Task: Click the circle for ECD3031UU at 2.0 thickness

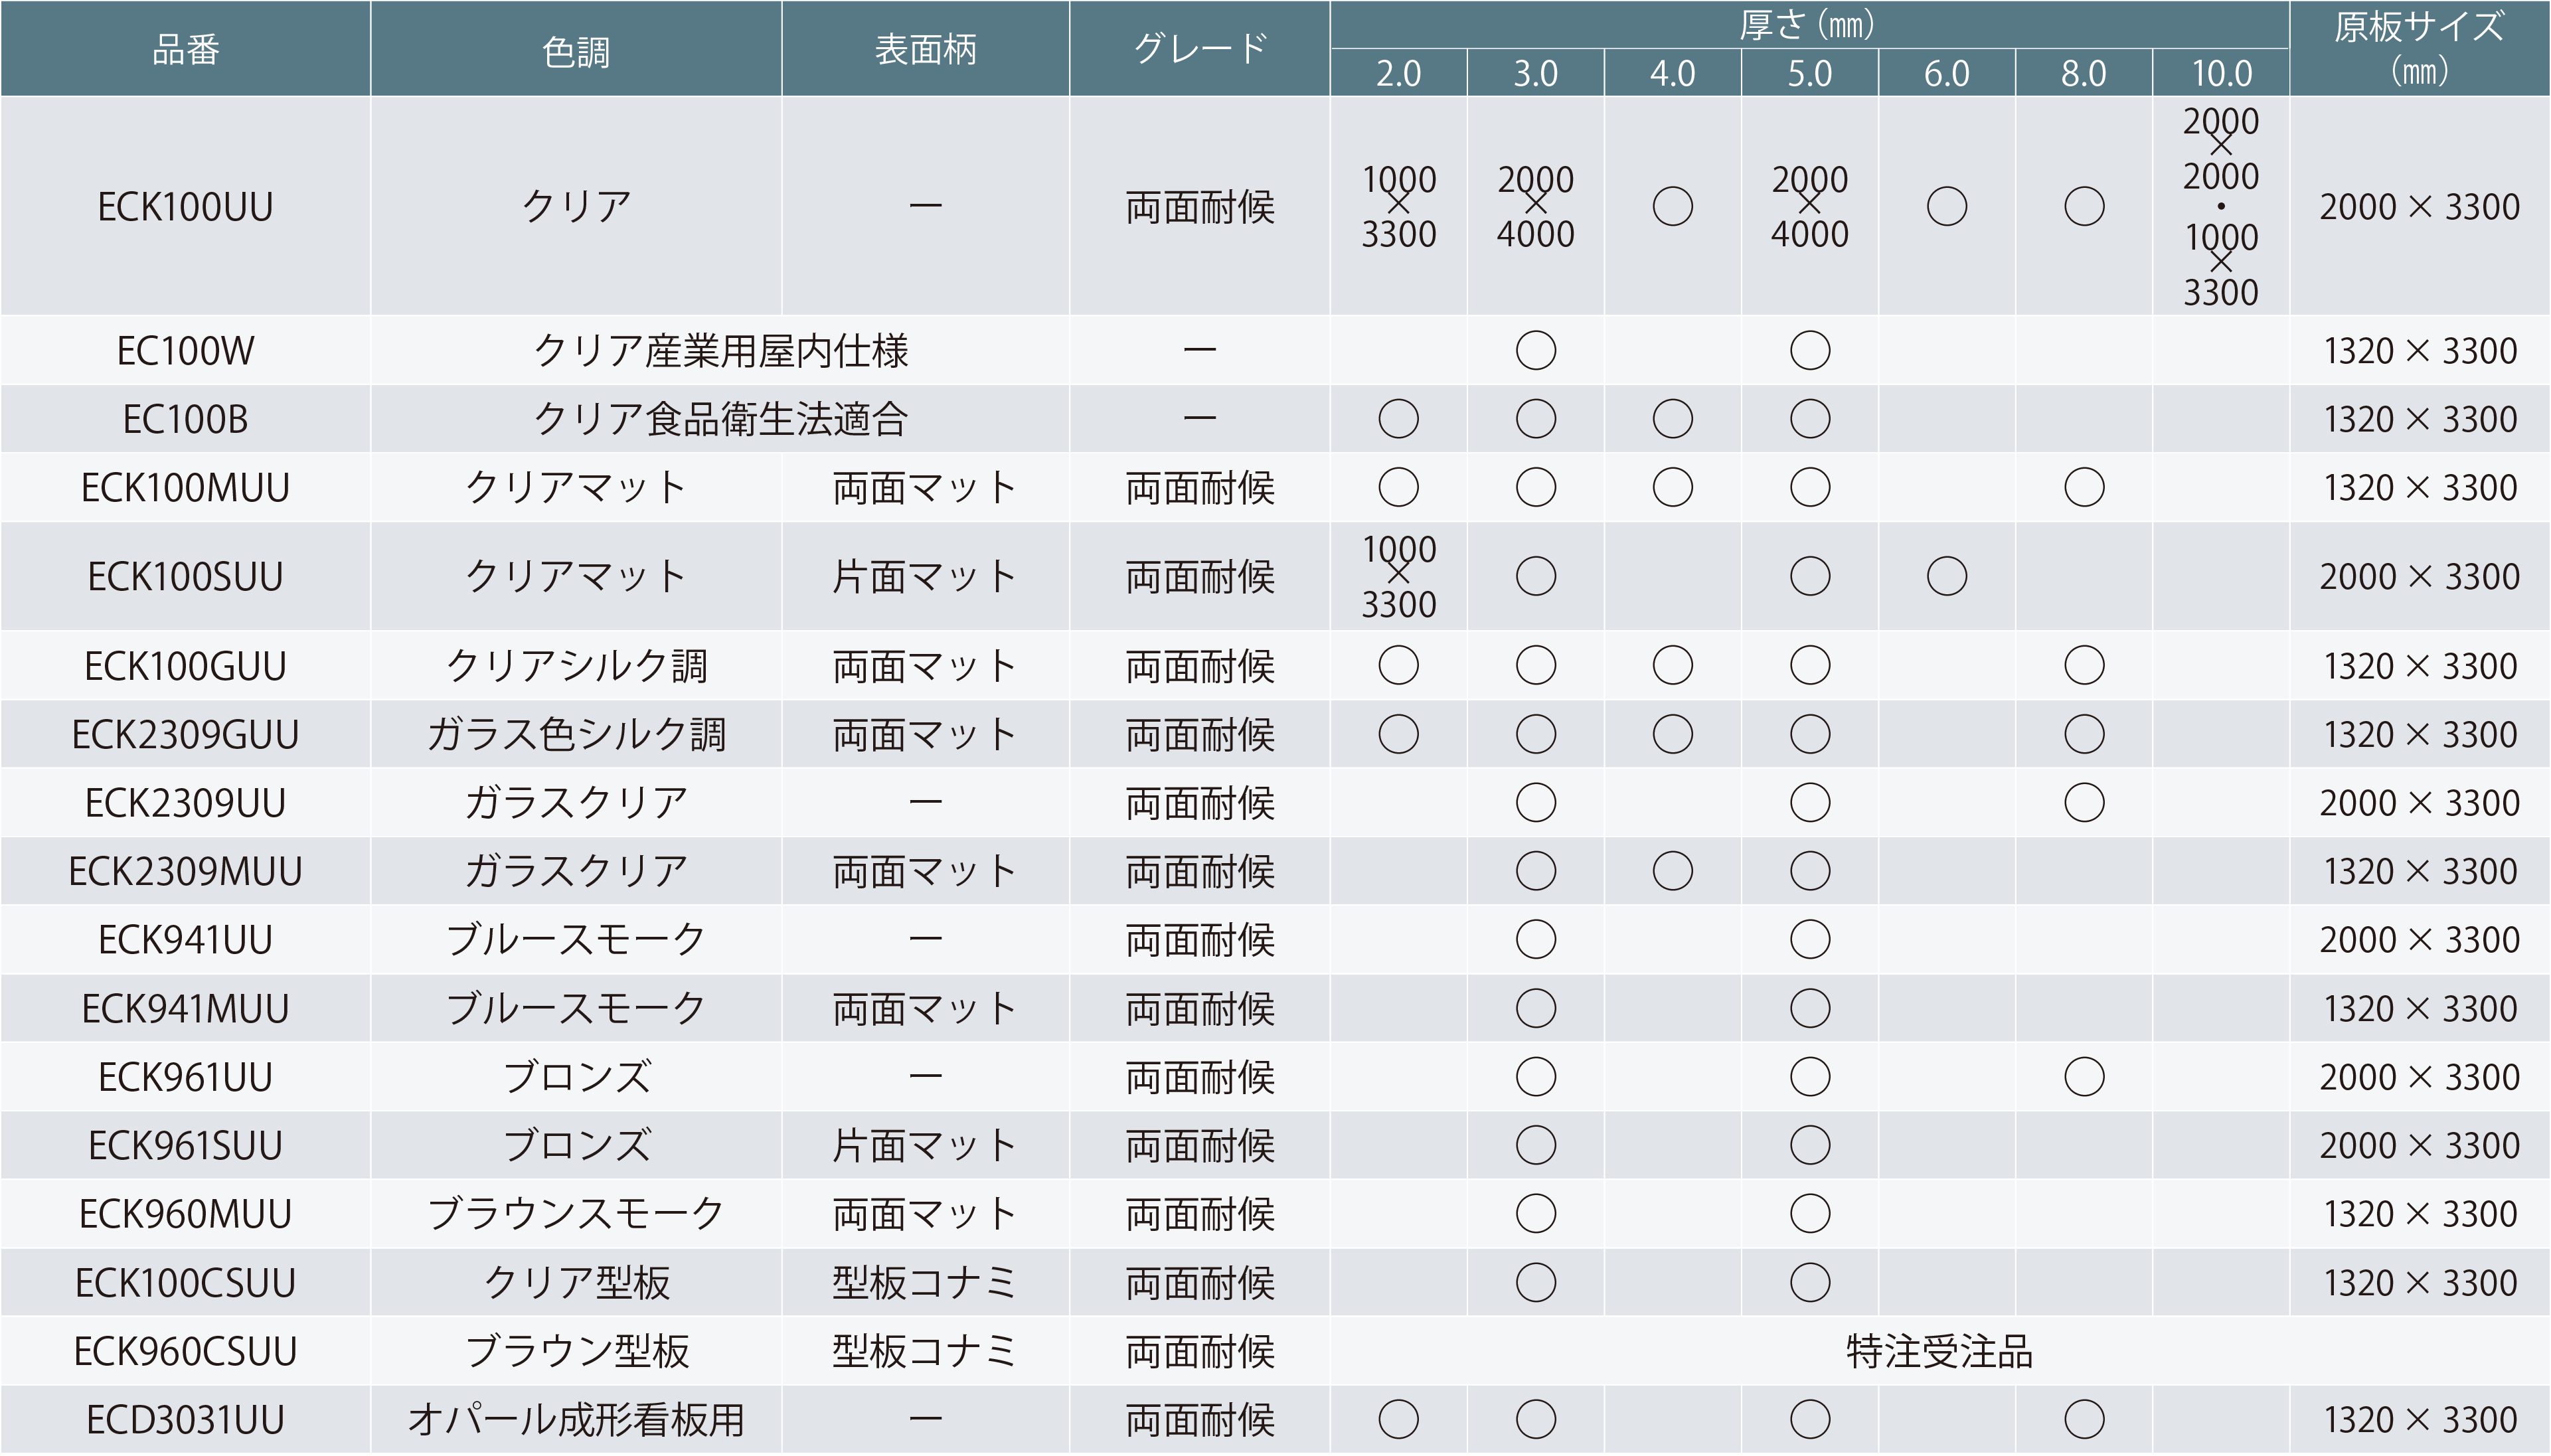Action: click(x=1398, y=1419)
